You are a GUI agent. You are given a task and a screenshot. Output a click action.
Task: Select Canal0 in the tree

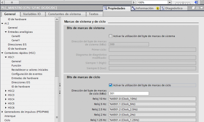[16, 36]
